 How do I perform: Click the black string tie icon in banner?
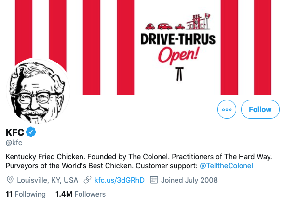(179, 74)
